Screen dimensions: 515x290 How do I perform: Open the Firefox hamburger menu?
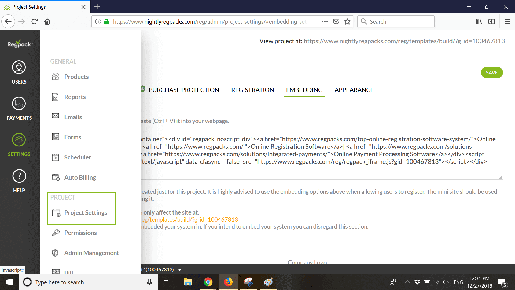[507, 21]
